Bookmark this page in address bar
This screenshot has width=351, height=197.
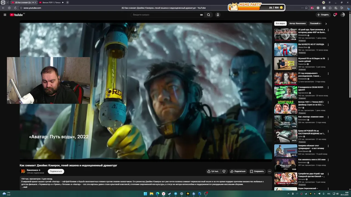pos(306,8)
